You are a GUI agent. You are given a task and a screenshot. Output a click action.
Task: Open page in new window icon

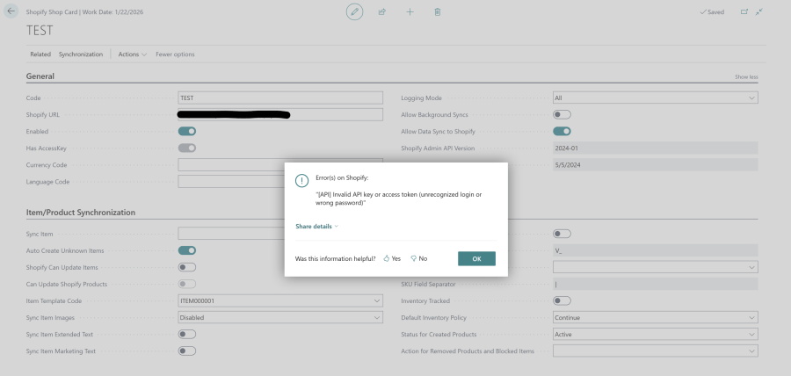[744, 11]
